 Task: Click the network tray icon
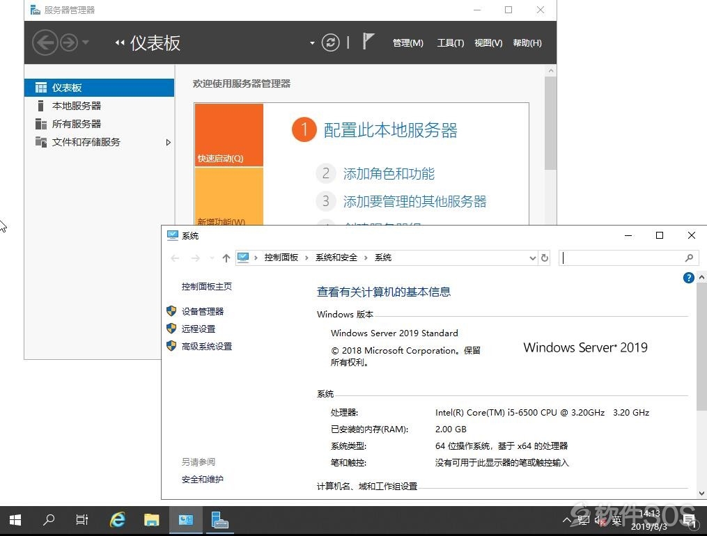point(583,520)
